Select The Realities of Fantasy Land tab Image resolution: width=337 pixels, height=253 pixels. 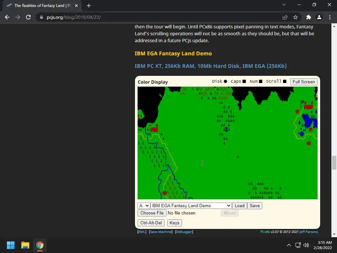(42, 6)
